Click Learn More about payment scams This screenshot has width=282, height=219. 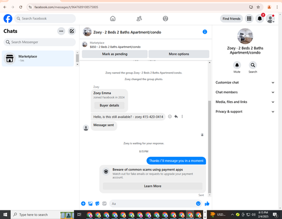(153, 186)
